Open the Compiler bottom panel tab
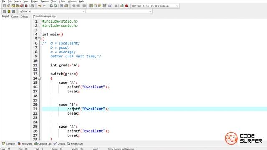The width and height of the screenshot is (267, 150). coord(8,144)
